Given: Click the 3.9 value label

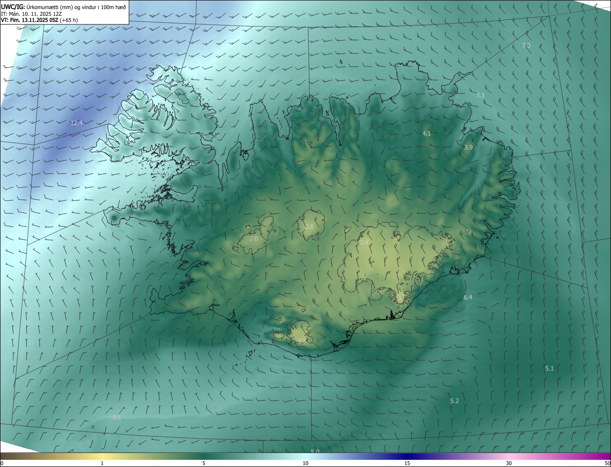Looking at the screenshot, I should [x=468, y=148].
